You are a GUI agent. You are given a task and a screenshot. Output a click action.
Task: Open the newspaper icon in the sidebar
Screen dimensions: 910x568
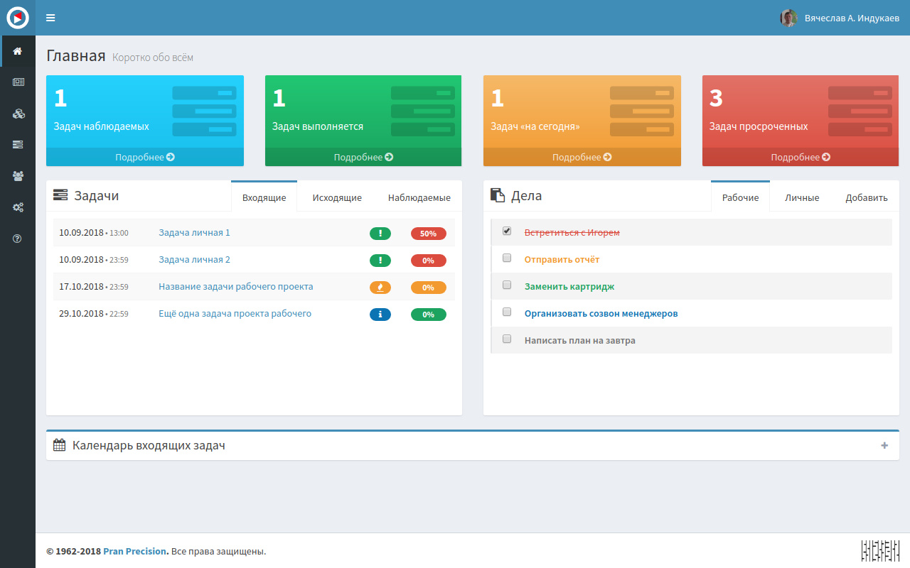pyautogui.click(x=18, y=82)
